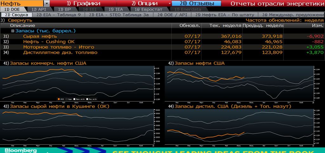Select row 32) Нефть - Cushing OK
325x153 pixels.
click(x=162, y=42)
